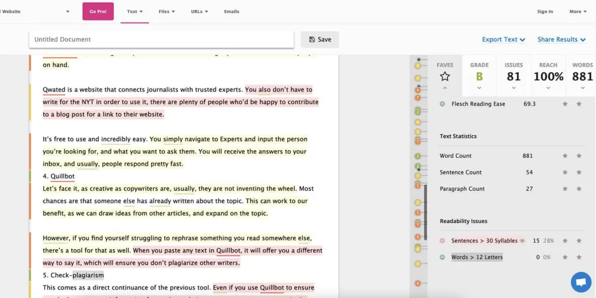
Task: Open the Files menu
Action: coord(166,12)
